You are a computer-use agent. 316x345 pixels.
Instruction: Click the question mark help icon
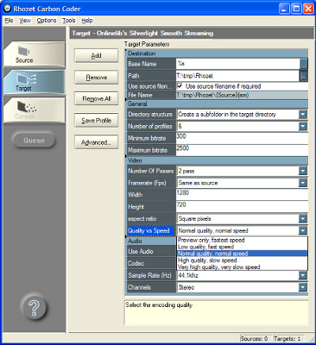coord(34,308)
